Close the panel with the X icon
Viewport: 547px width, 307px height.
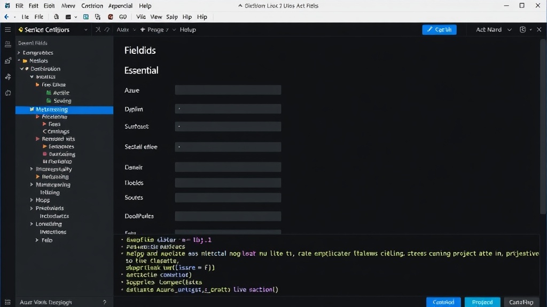[539, 30]
